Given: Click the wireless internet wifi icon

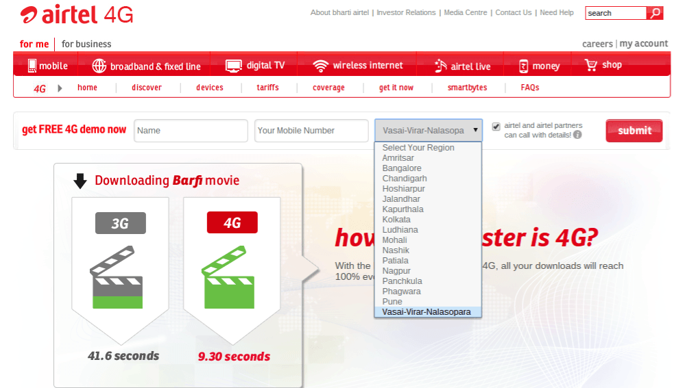Looking at the screenshot, I should coord(320,66).
